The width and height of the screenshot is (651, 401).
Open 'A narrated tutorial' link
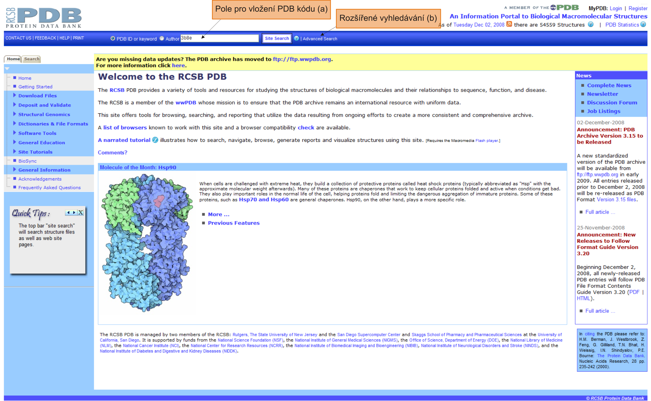point(124,140)
